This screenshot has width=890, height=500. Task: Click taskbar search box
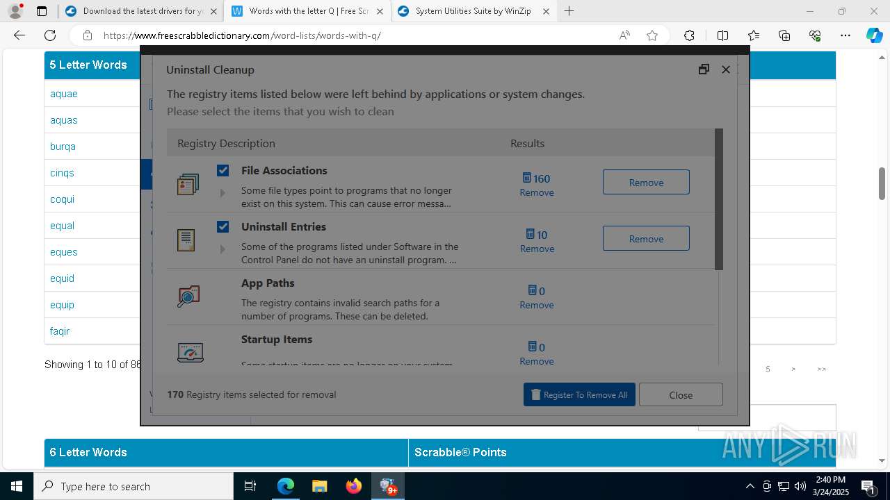click(x=133, y=486)
